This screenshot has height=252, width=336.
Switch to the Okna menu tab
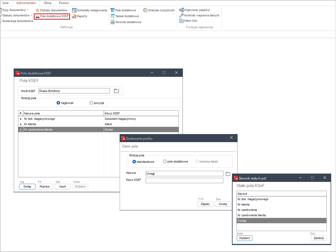pos(47,3)
